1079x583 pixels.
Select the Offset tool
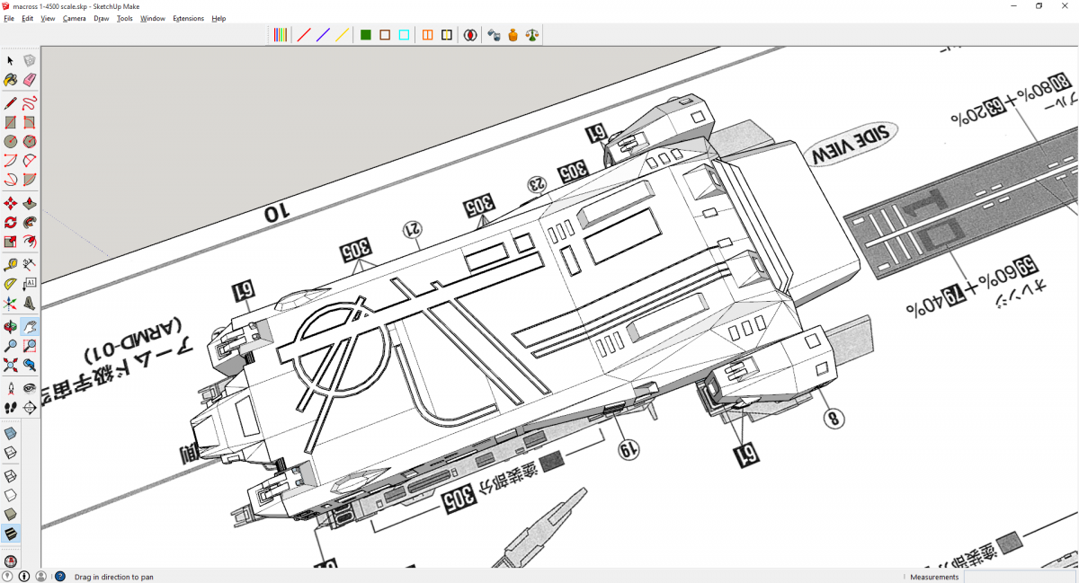tap(30, 242)
